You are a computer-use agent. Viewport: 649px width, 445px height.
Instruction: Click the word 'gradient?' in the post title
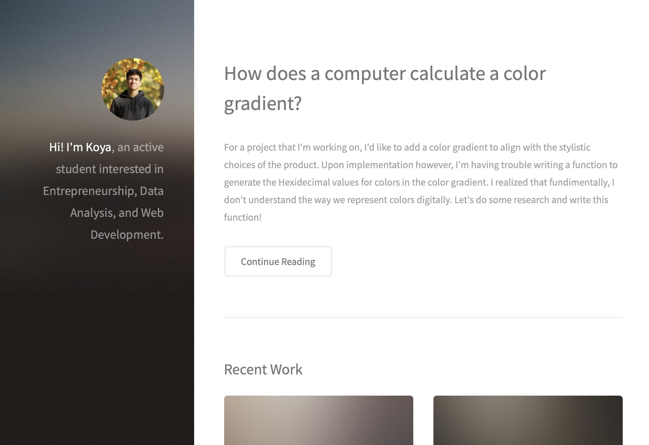(x=263, y=103)
